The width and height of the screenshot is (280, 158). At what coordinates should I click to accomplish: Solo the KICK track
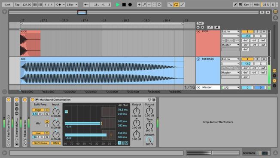point(257,31)
